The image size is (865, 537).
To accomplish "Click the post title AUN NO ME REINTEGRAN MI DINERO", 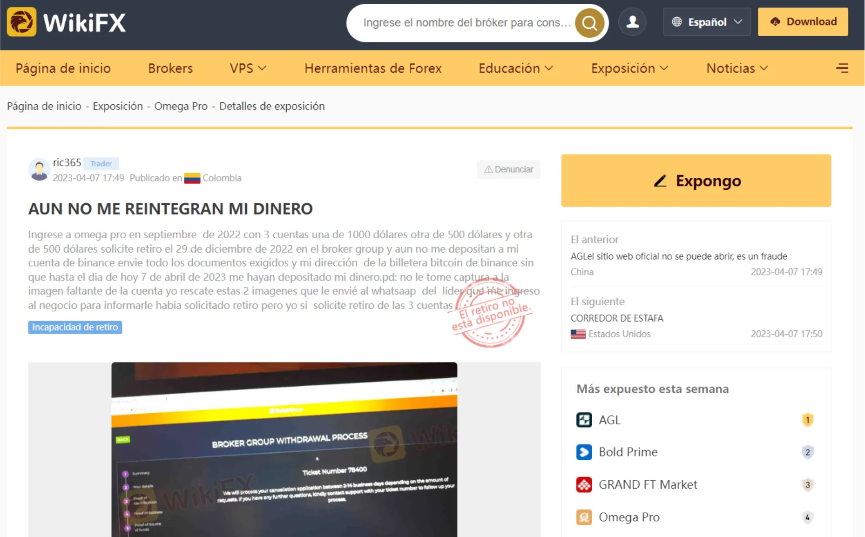I will [x=170, y=209].
